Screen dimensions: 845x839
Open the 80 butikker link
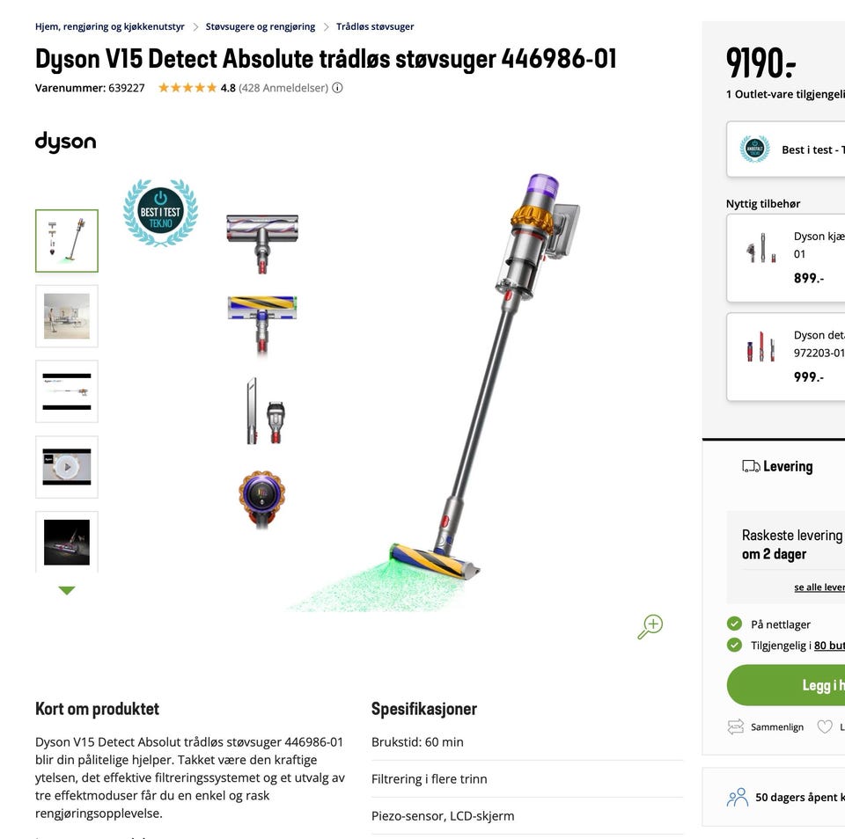coord(829,646)
